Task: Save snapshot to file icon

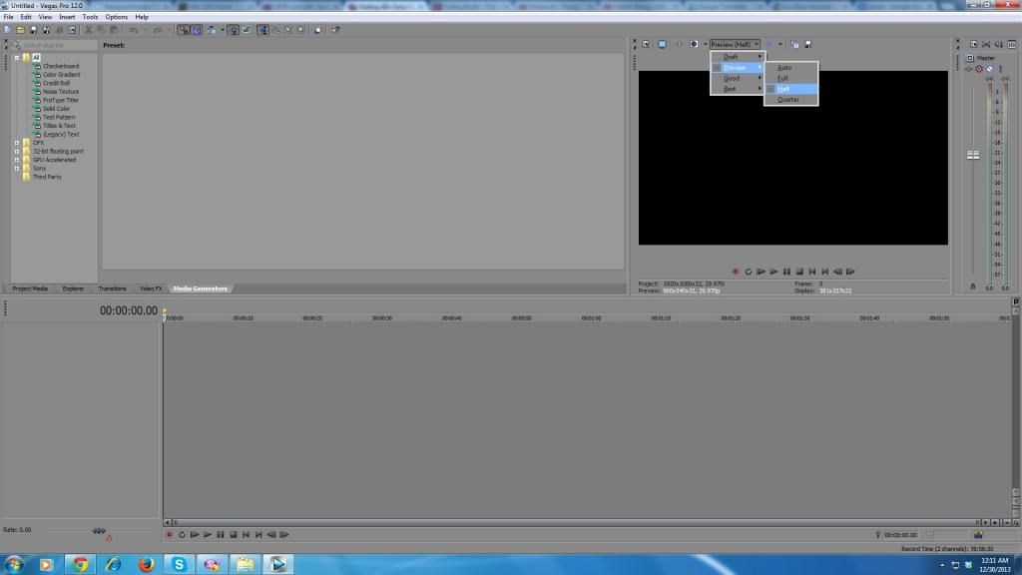Action: click(808, 44)
